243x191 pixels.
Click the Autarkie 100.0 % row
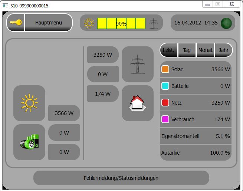[x=196, y=153]
